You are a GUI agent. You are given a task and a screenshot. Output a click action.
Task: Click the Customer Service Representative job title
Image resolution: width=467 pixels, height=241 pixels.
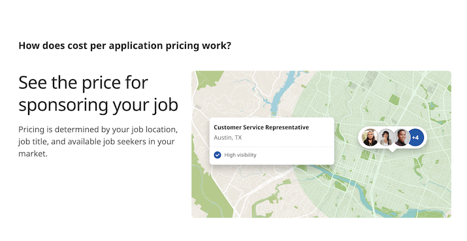pos(261,127)
